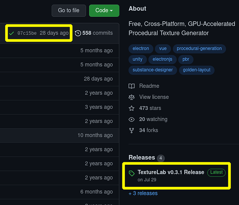Open the commit history clock icon
This screenshot has height=205, width=239.
(x=78, y=33)
